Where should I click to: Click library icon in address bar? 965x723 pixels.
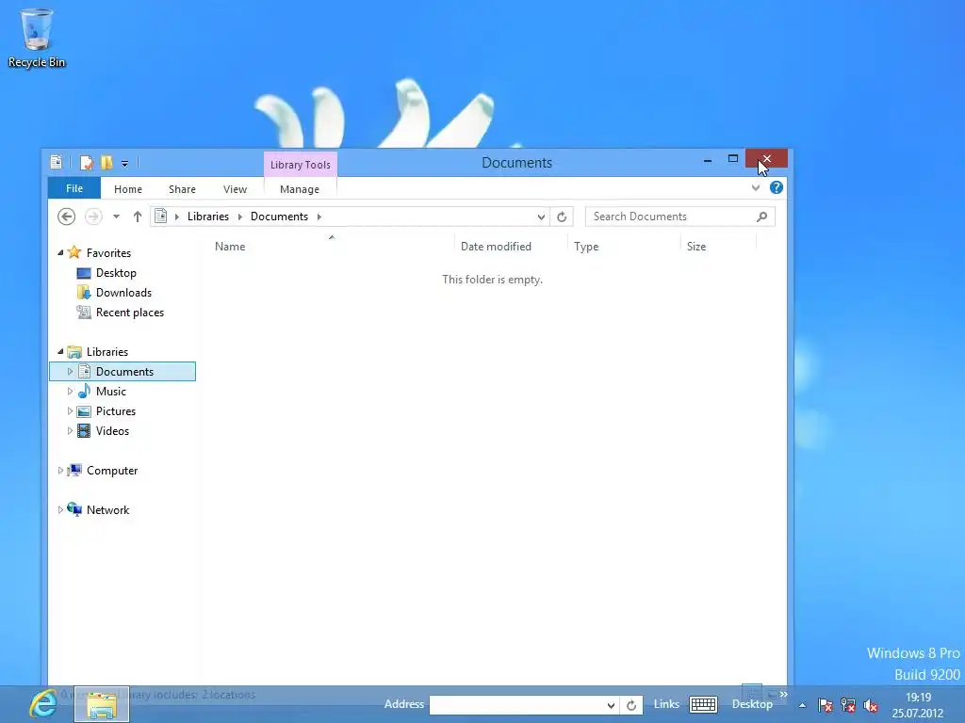point(160,217)
